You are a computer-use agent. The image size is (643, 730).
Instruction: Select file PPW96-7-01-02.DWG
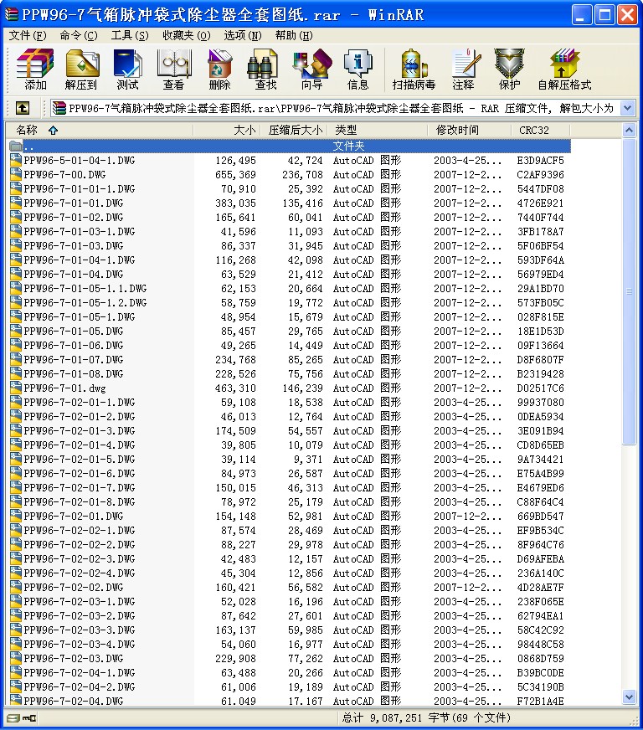(x=74, y=218)
